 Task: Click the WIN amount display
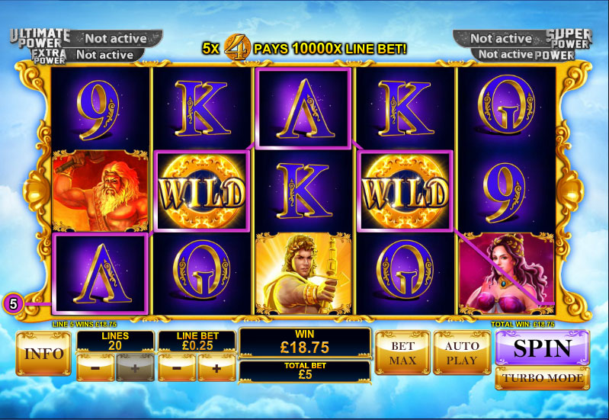click(305, 342)
